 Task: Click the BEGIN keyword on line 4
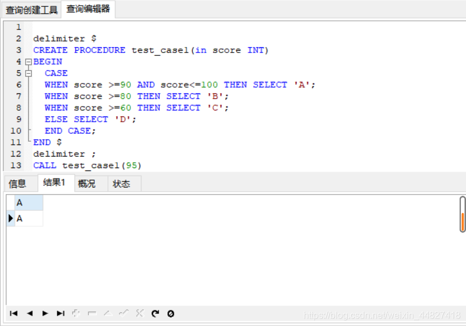47,62
